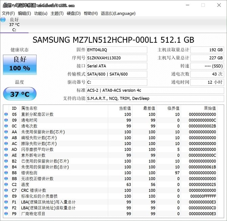Screen dimensions: 227x221
Task: Click the status icon of 错误检测 row B8
Action: 6,173
